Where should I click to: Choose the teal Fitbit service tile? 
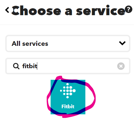point(68,97)
